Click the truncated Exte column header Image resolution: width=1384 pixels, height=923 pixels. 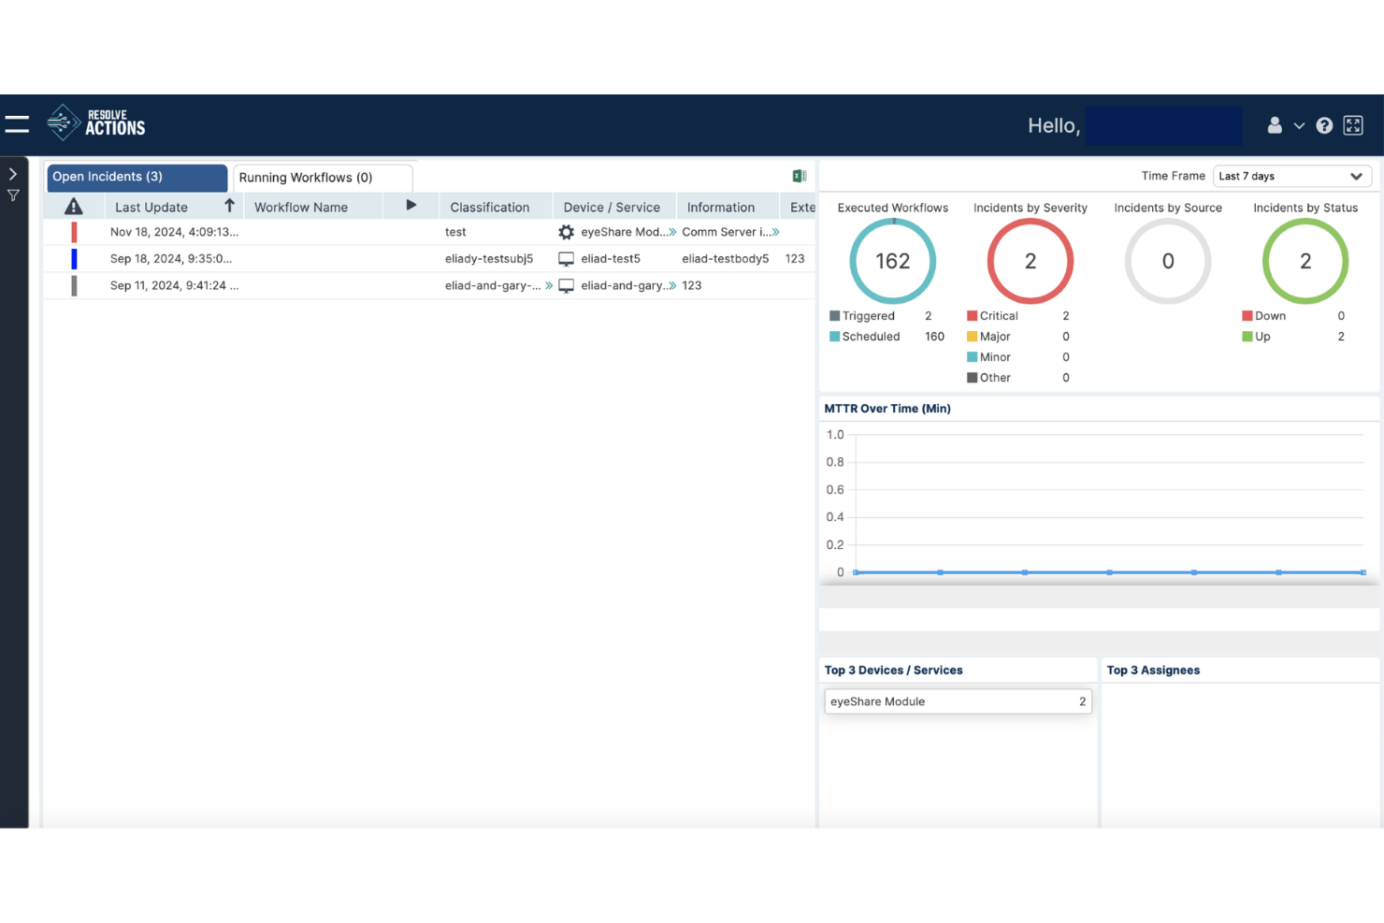pos(802,208)
